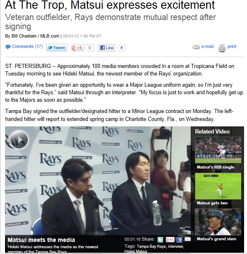Open Matsui gets two video thumbnail
Viewport: 247px width, 254px height.
[x=218, y=186]
